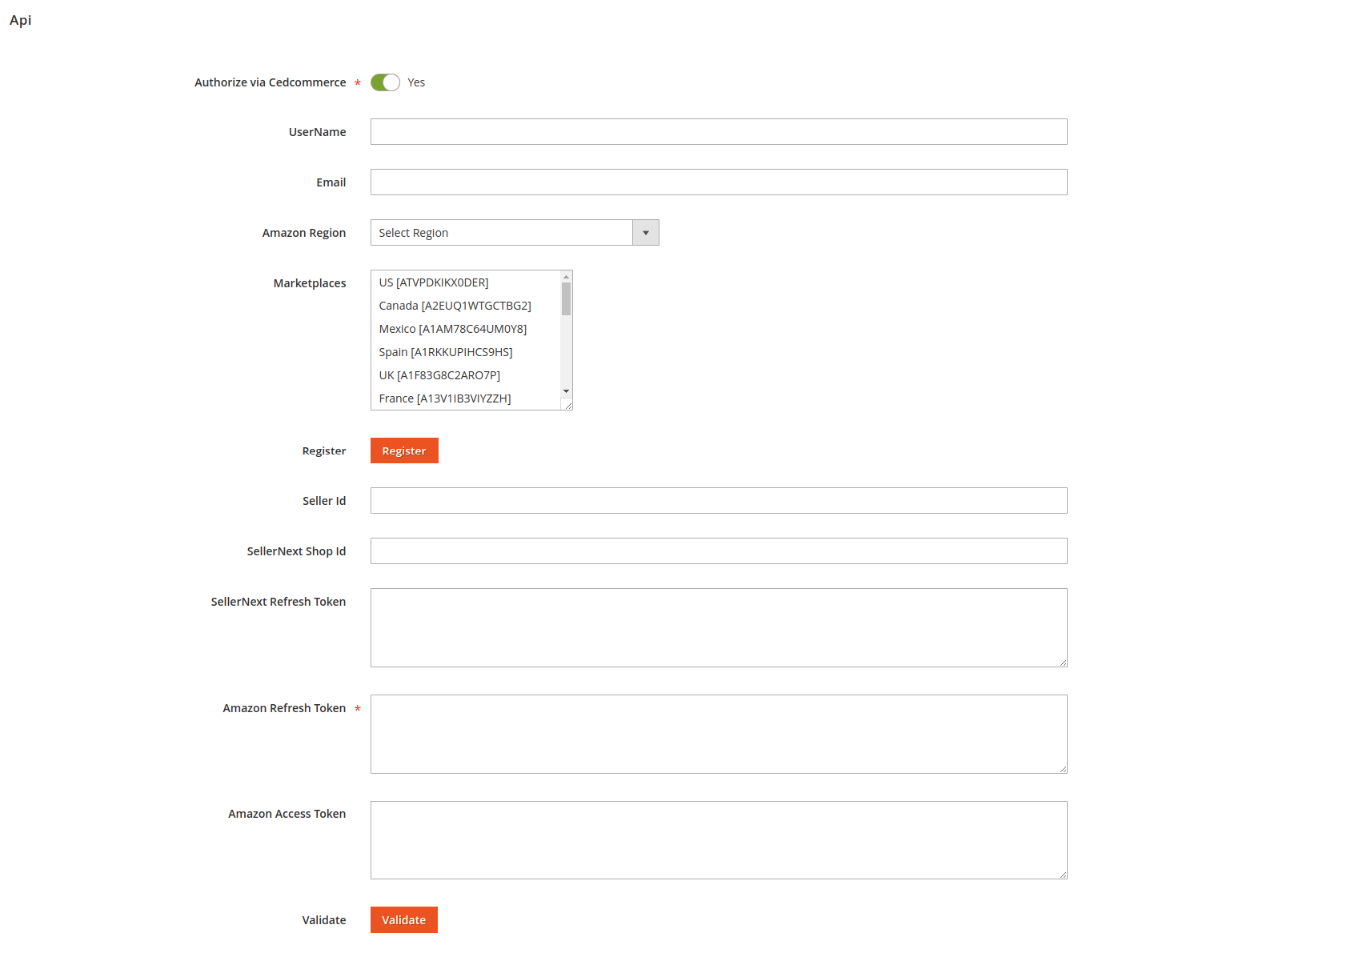Screen dimensions: 1359x953
Task: Focus the Email text box
Action: point(719,182)
